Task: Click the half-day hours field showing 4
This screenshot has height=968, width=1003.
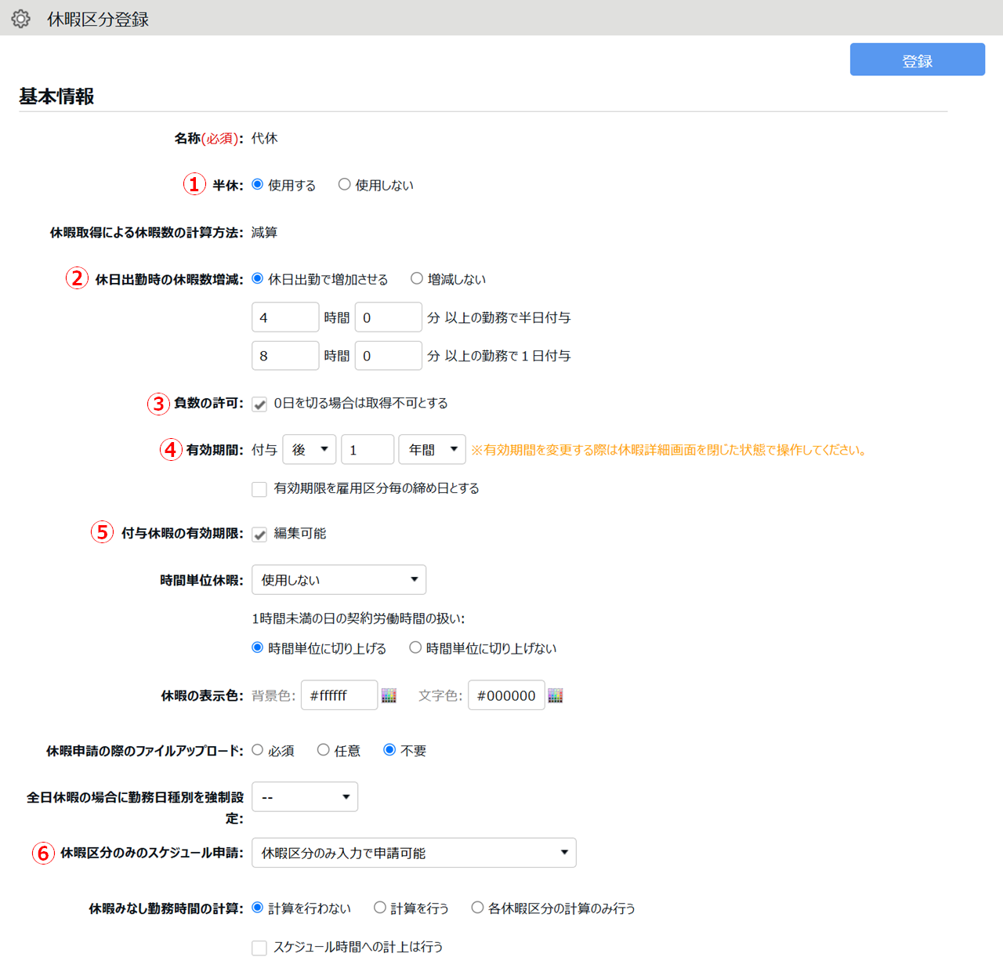Action: (285, 317)
